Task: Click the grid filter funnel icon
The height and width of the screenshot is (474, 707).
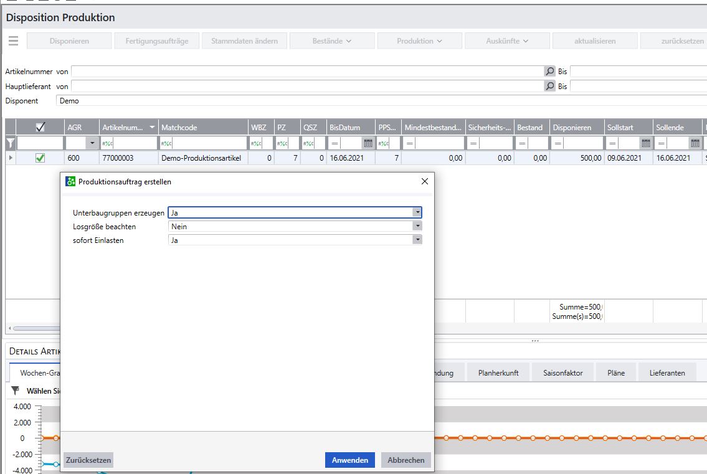Action: [x=10, y=143]
